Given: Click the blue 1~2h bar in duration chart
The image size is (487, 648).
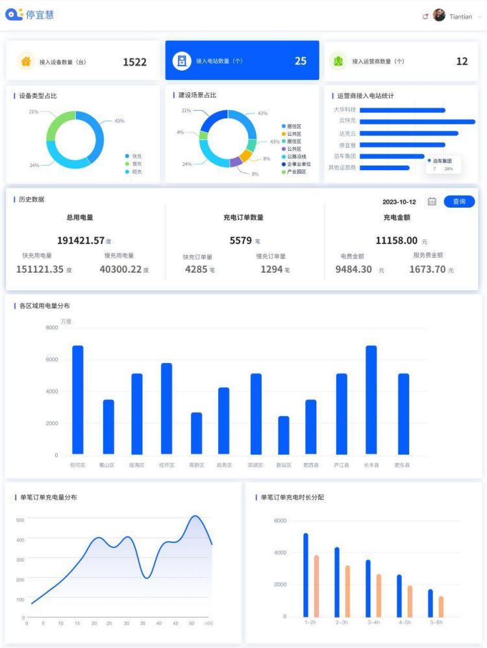Looking at the screenshot, I should [x=306, y=575].
